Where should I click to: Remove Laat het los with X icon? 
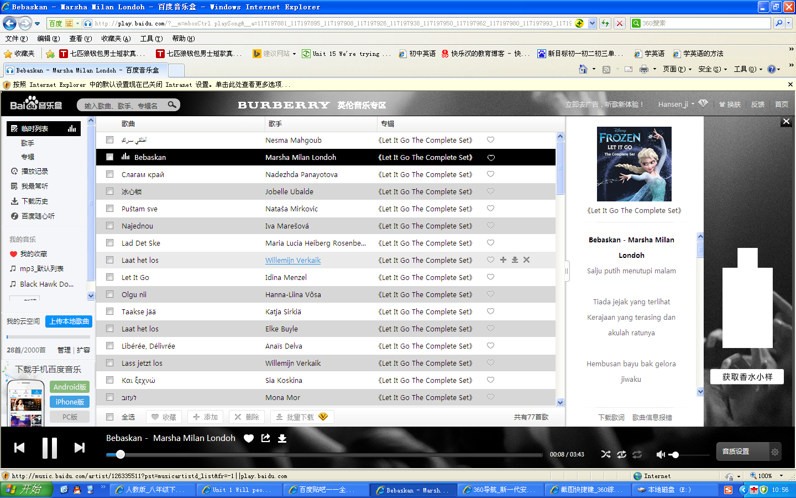click(526, 260)
